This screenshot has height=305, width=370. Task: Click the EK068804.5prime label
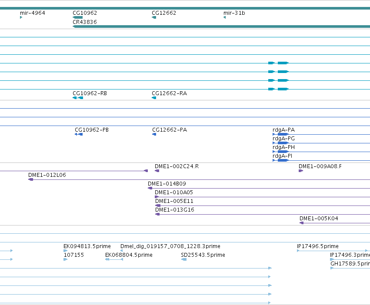(129, 255)
